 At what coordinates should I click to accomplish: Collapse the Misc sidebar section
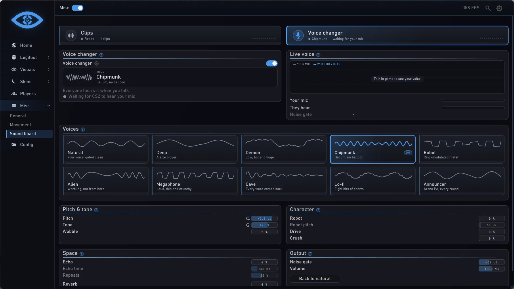pos(49,106)
